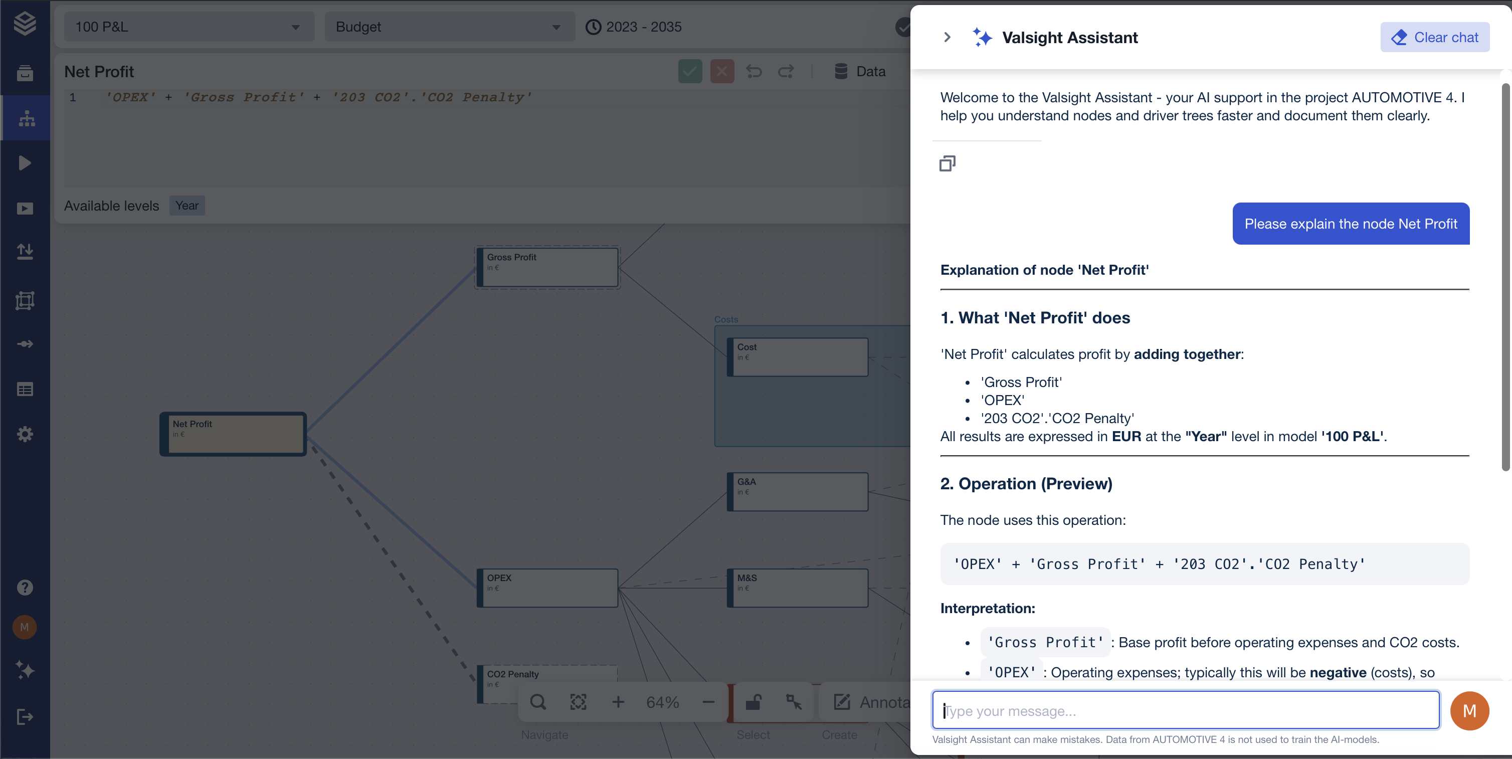This screenshot has height=759, width=1512.
Task: Expand the Budget scenario dropdown
Action: coord(449,27)
